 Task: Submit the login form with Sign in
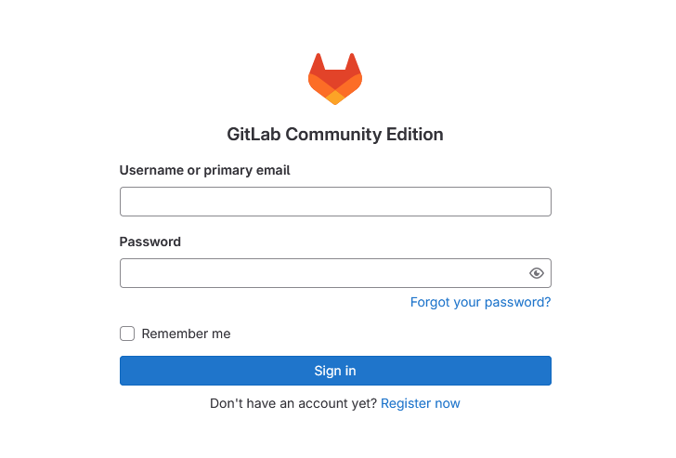click(x=335, y=371)
